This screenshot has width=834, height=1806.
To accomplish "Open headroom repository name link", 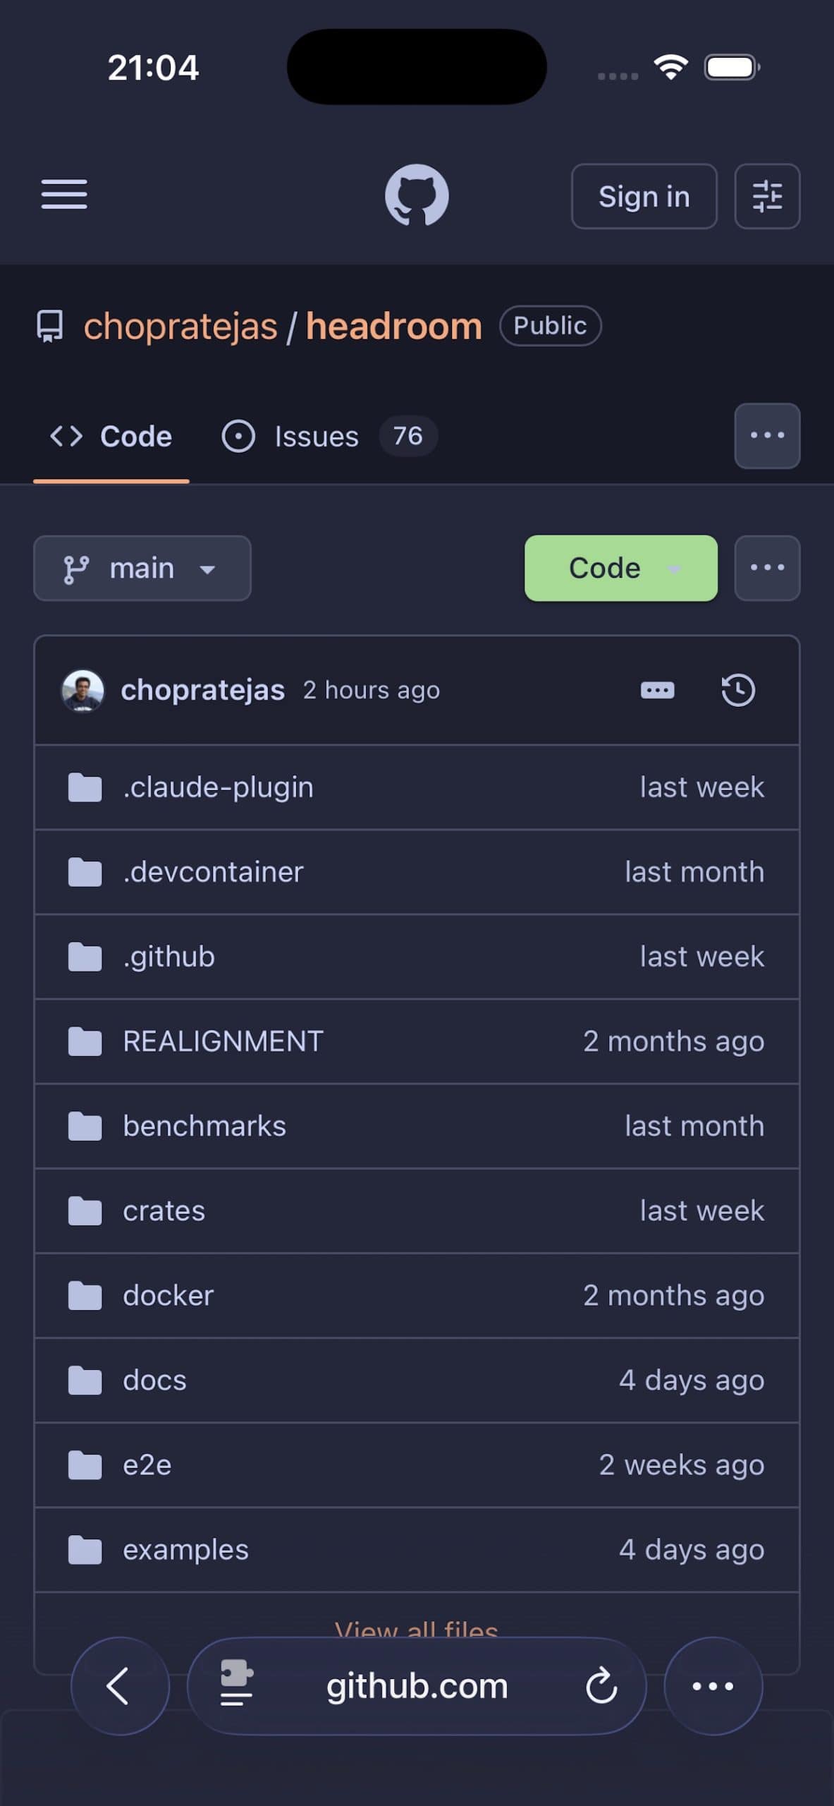I will click(394, 327).
